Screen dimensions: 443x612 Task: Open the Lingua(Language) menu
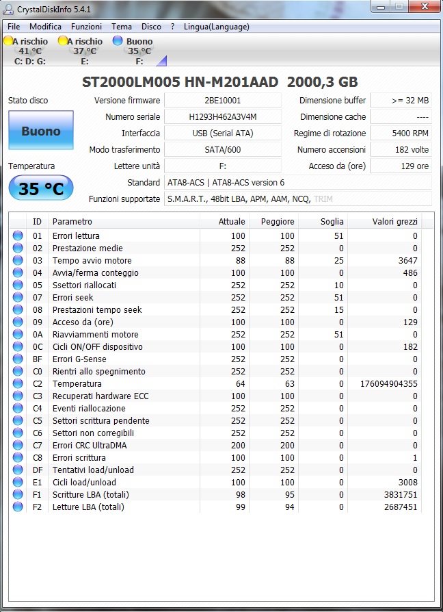[217, 27]
